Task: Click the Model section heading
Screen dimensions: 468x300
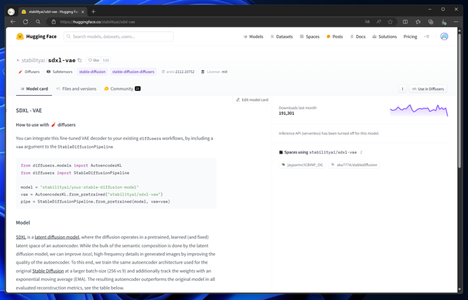Action: 23,222
